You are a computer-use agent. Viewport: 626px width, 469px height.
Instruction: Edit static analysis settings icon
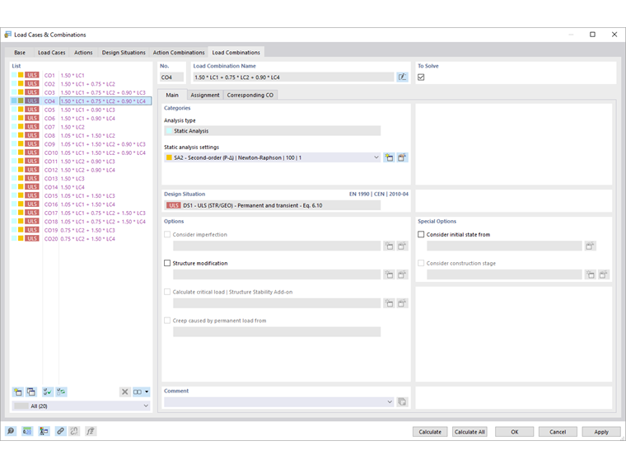pyautogui.click(x=402, y=157)
